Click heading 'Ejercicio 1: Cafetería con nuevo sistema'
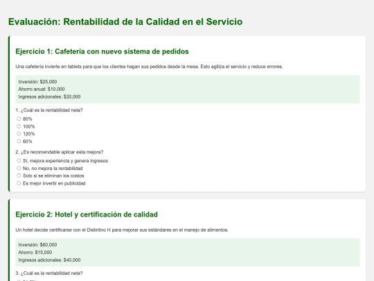Viewport: 374px width, 281px height. click(102, 51)
